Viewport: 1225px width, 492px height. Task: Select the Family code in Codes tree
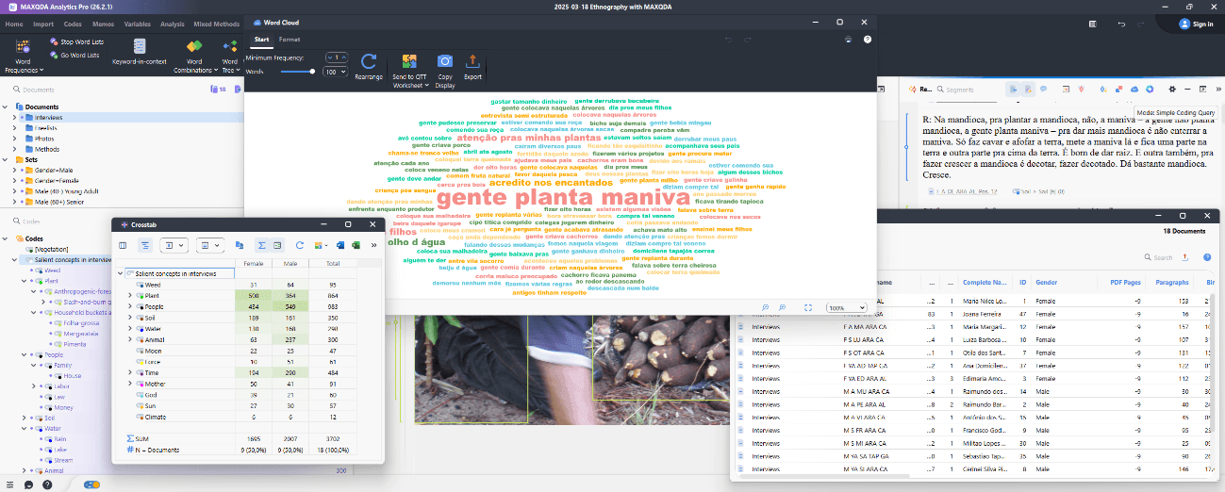[x=62, y=365]
